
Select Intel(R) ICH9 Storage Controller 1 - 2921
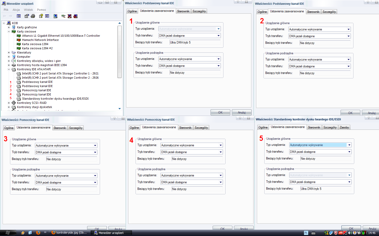[x=60, y=73]
